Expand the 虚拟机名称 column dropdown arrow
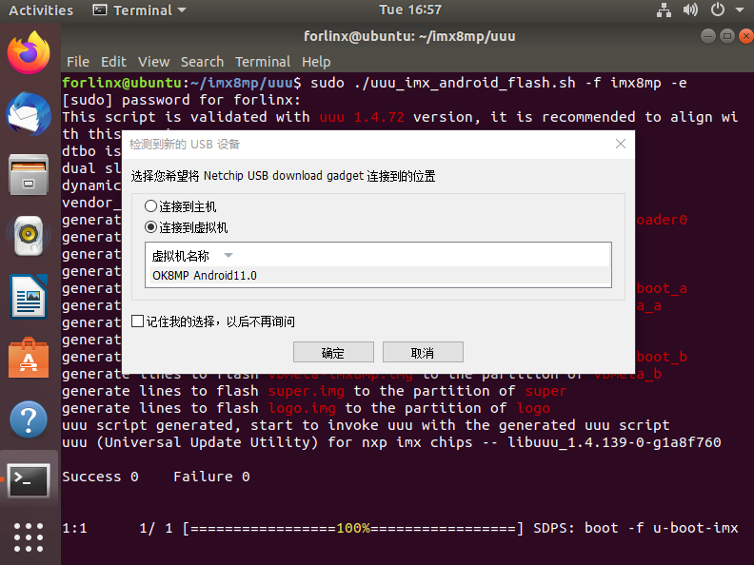This screenshot has width=754, height=565. pyautogui.click(x=228, y=256)
